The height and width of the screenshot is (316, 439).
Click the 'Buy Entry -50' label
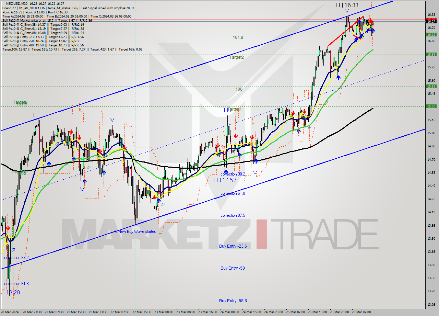coord(233,268)
